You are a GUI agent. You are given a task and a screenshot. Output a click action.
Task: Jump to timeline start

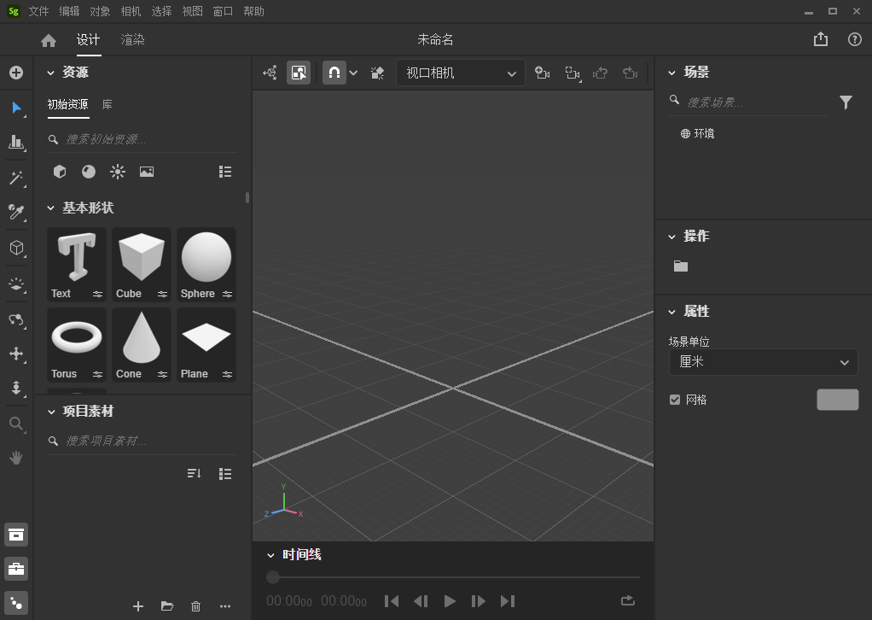pos(392,601)
